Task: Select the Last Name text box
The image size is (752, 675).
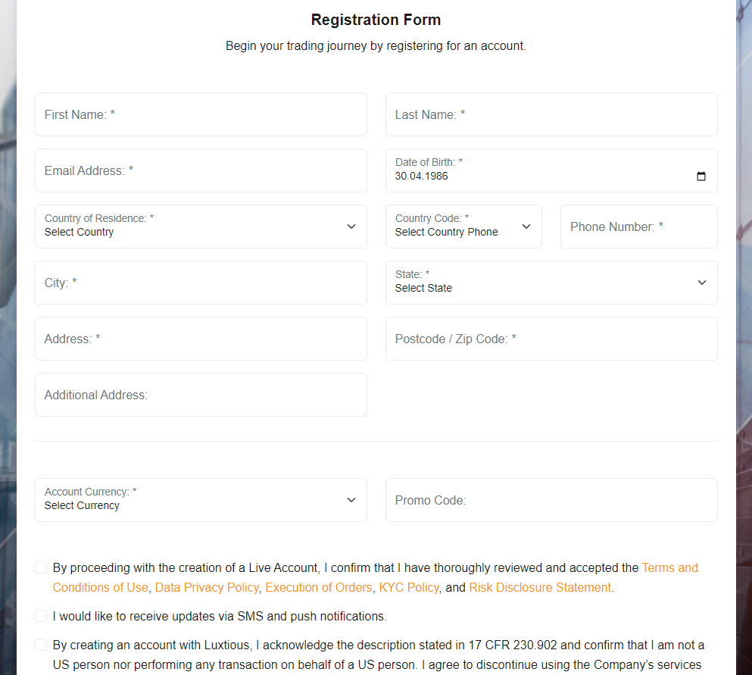Action: pos(551,114)
